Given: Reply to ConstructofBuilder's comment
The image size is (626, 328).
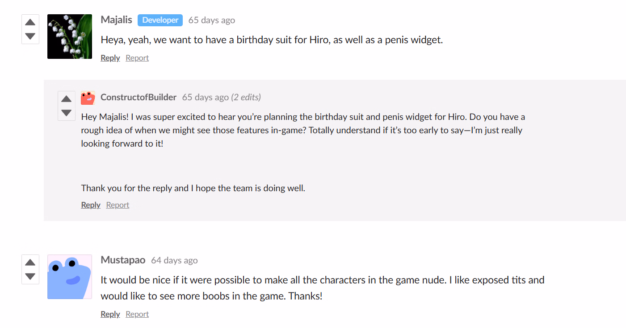Looking at the screenshot, I should [90, 205].
